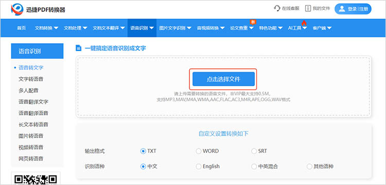386x185 pixels.
Task: Select 中文 recognition language
Action: (x=143, y=166)
